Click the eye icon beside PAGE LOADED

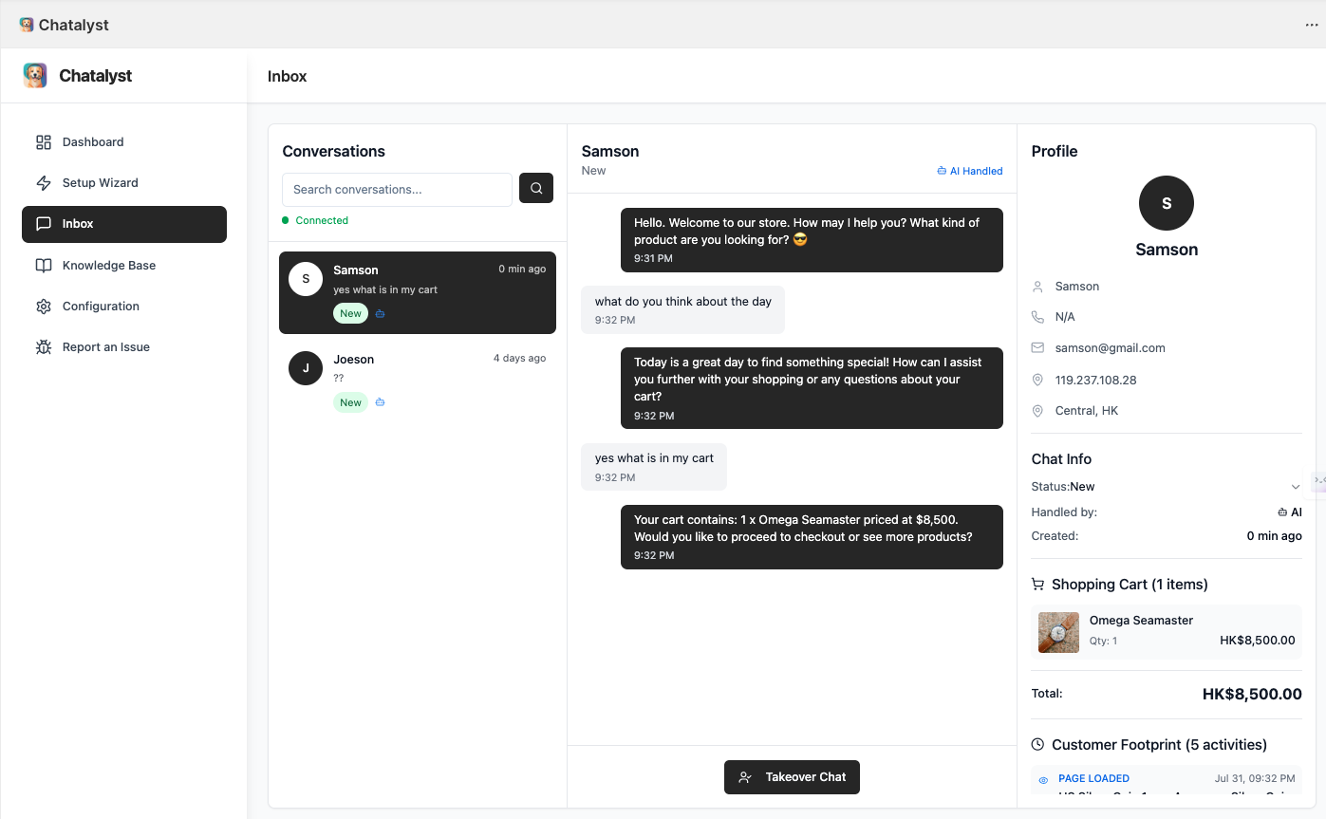(1043, 780)
